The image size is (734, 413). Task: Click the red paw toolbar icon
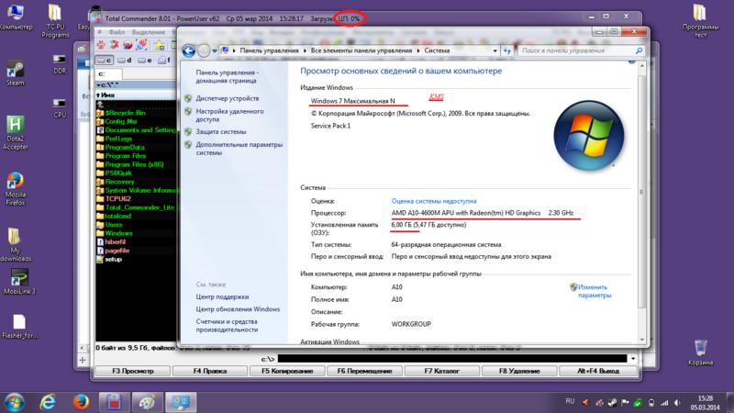[101, 45]
